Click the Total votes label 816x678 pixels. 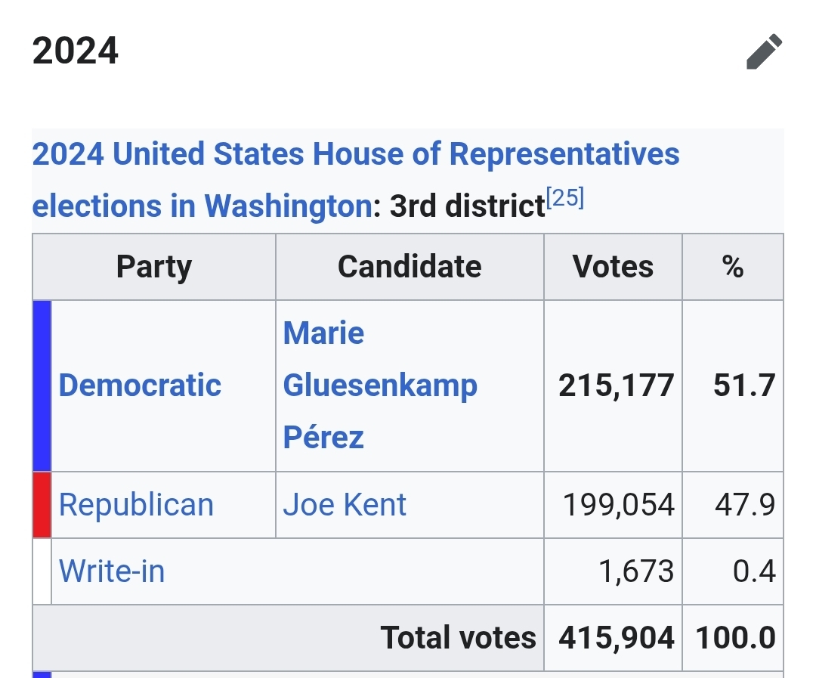tap(458, 637)
